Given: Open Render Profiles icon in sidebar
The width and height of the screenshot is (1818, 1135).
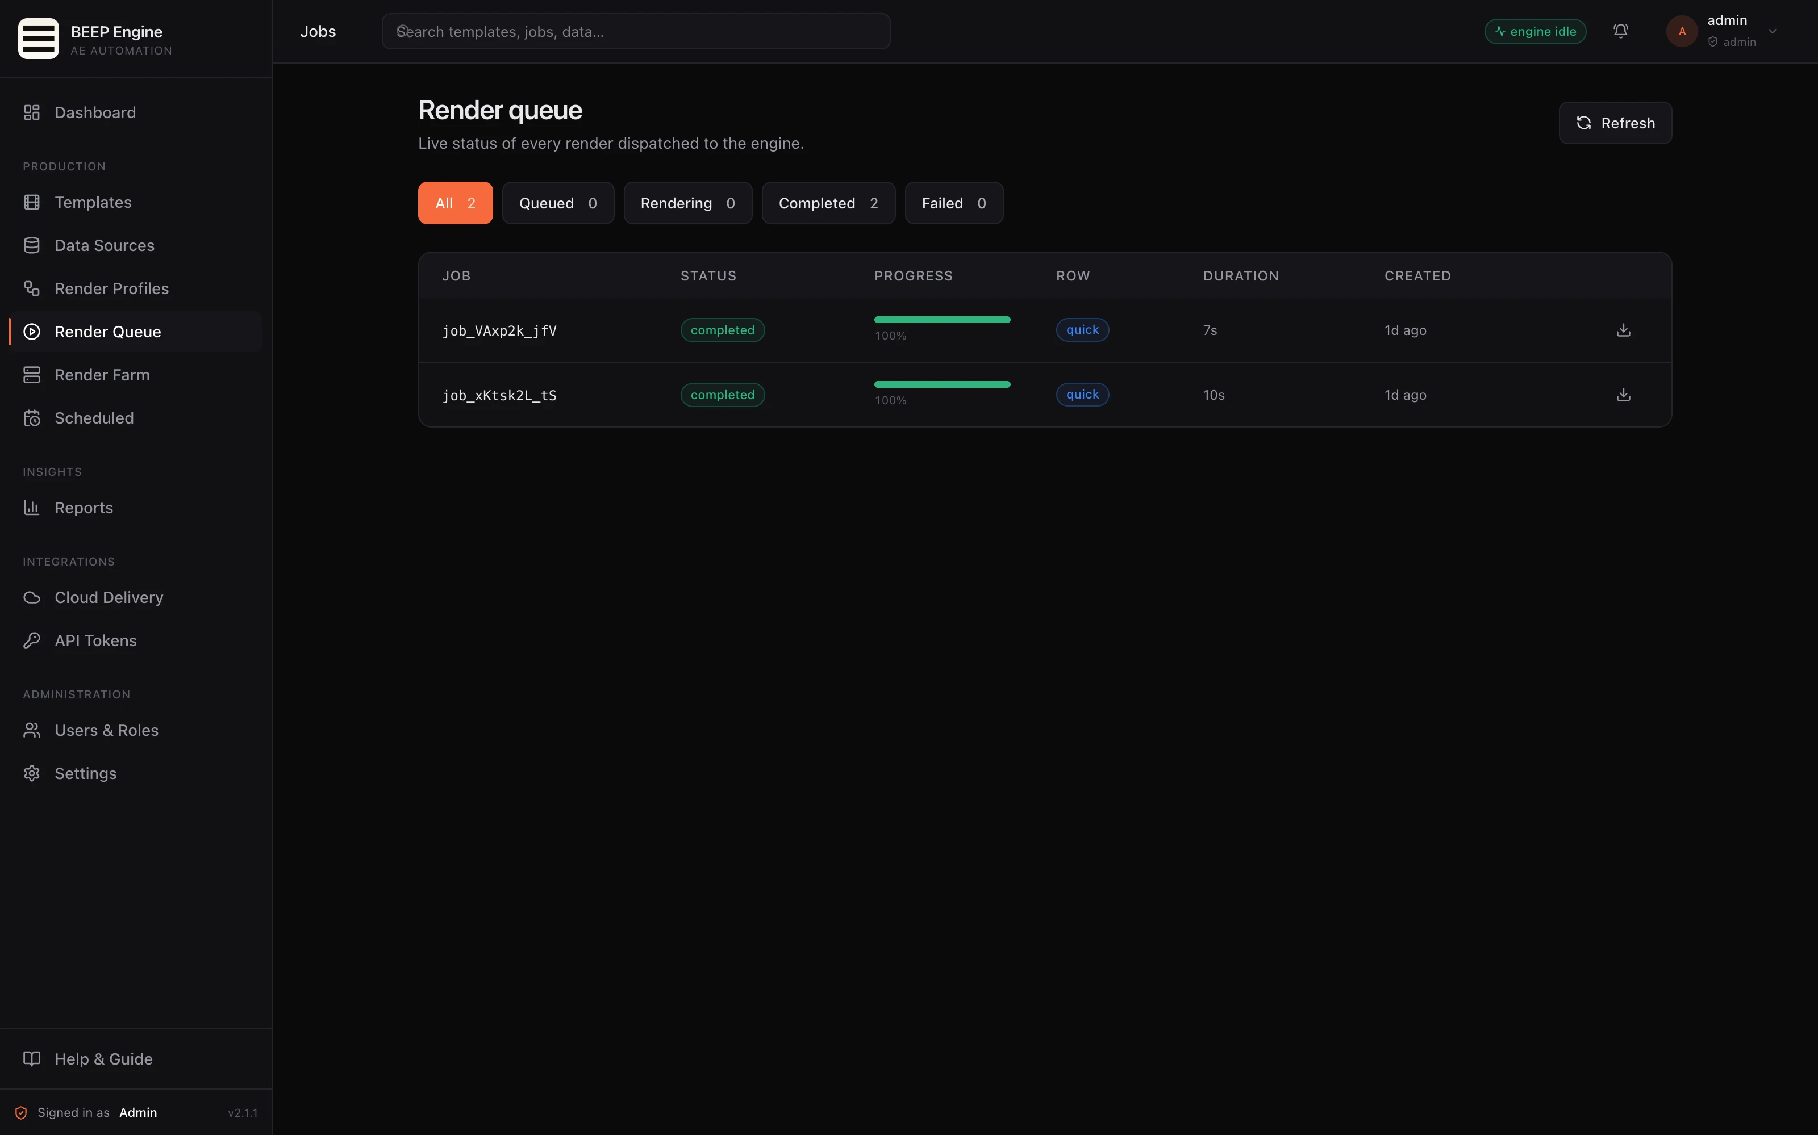Looking at the screenshot, I should pos(32,289).
